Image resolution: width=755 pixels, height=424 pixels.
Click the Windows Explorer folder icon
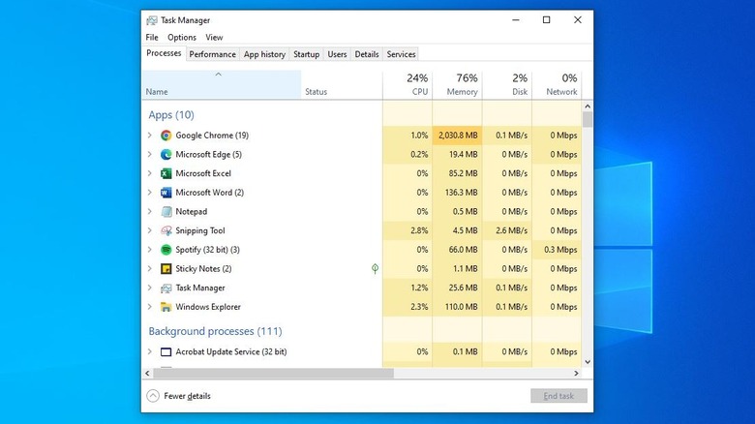(x=166, y=307)
